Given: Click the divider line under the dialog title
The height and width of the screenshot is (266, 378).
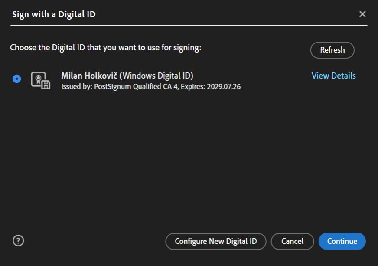Looking at the screenshot, I should [189, 26].
